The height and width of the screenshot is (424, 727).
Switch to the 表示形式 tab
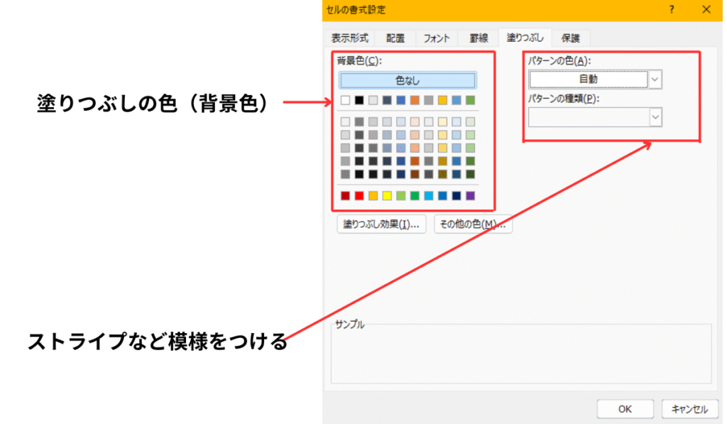[x=351, y=38]
